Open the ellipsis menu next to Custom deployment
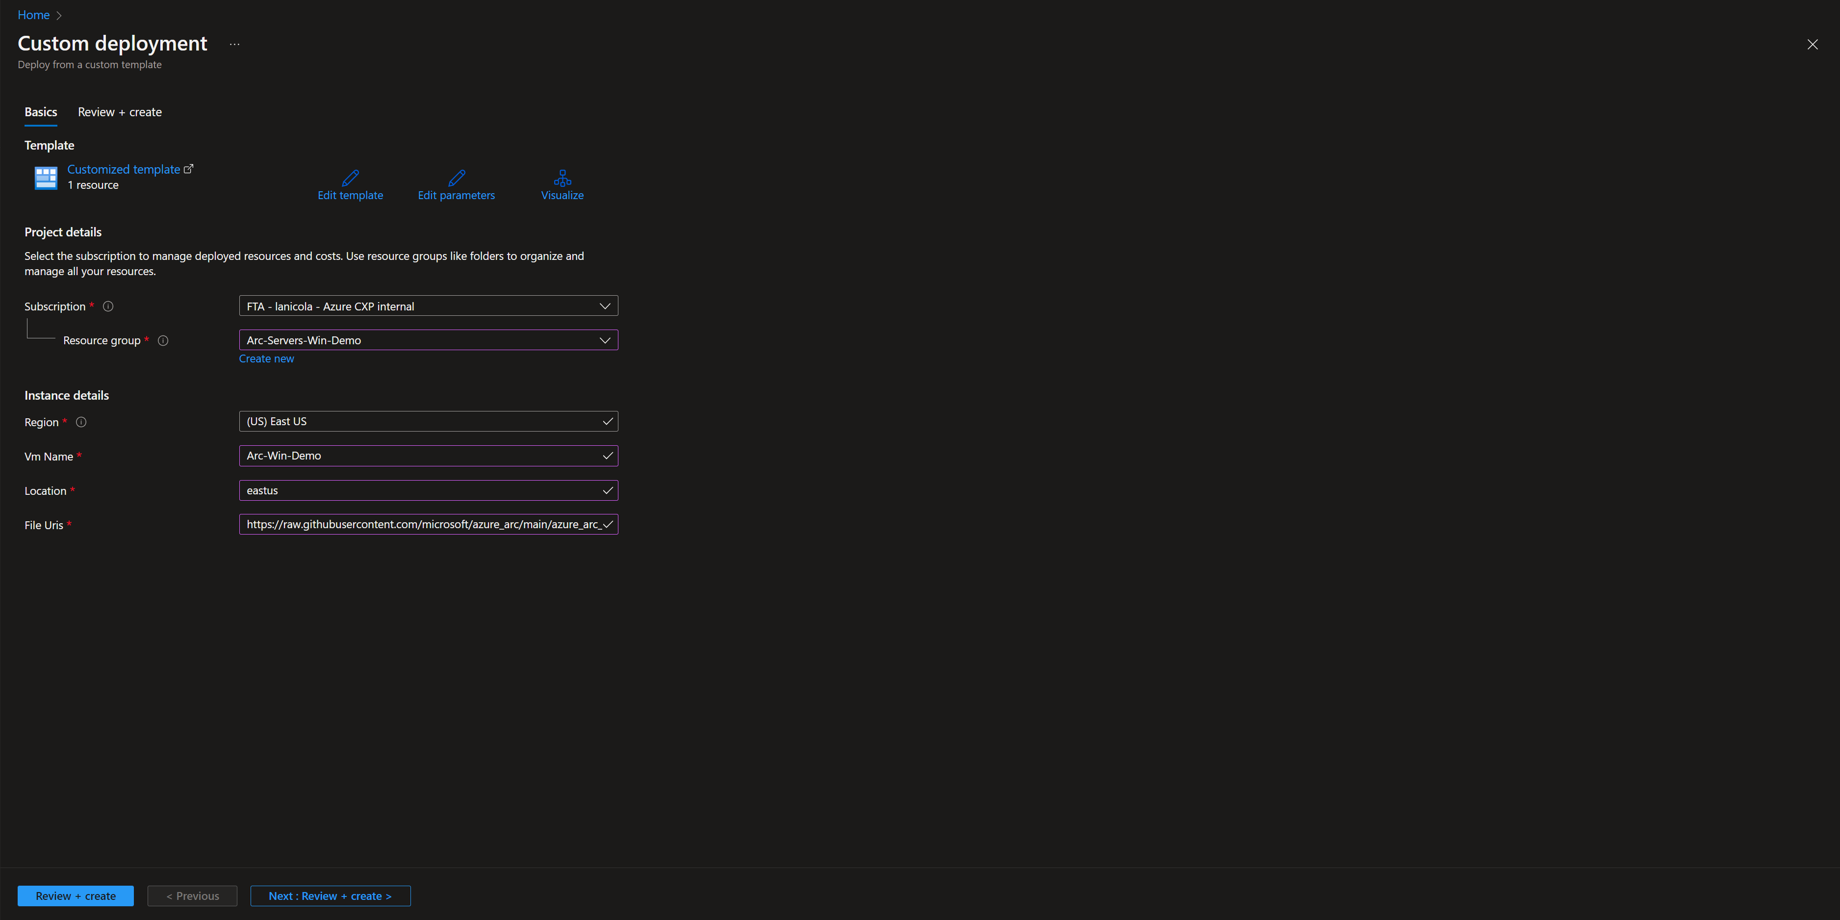The width and height of the screenshot is (1840, 920). click(x=234, y=44)
